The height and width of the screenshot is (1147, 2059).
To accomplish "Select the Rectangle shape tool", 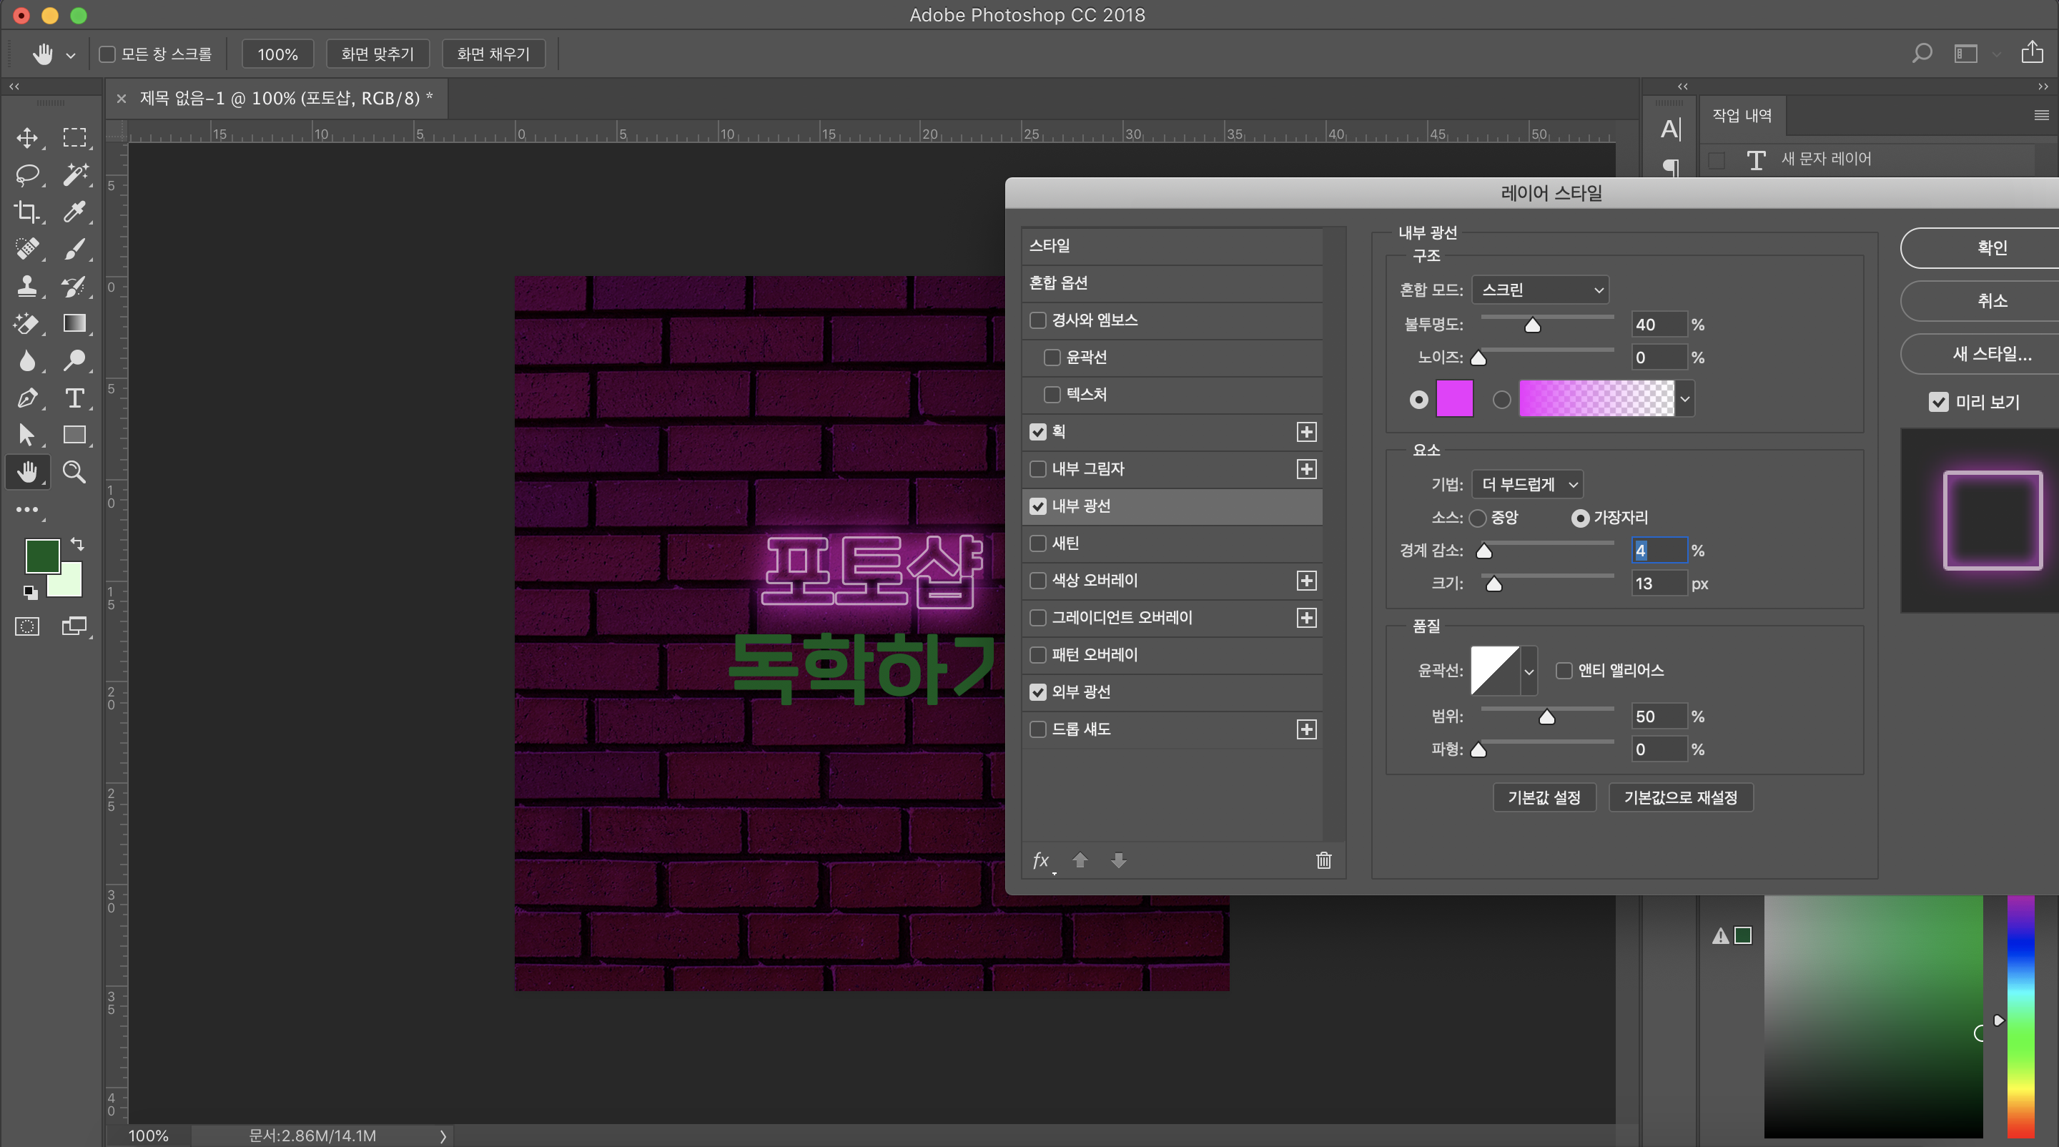I will coord(74,435).
